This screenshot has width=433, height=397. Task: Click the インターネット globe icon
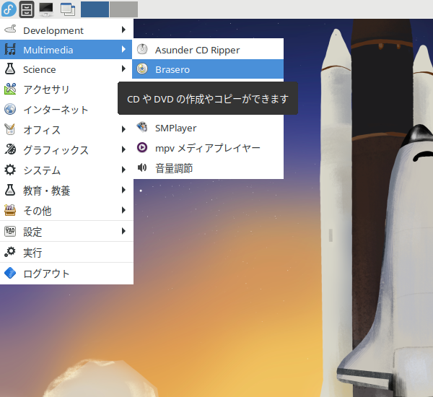click(x=10, y=109)
